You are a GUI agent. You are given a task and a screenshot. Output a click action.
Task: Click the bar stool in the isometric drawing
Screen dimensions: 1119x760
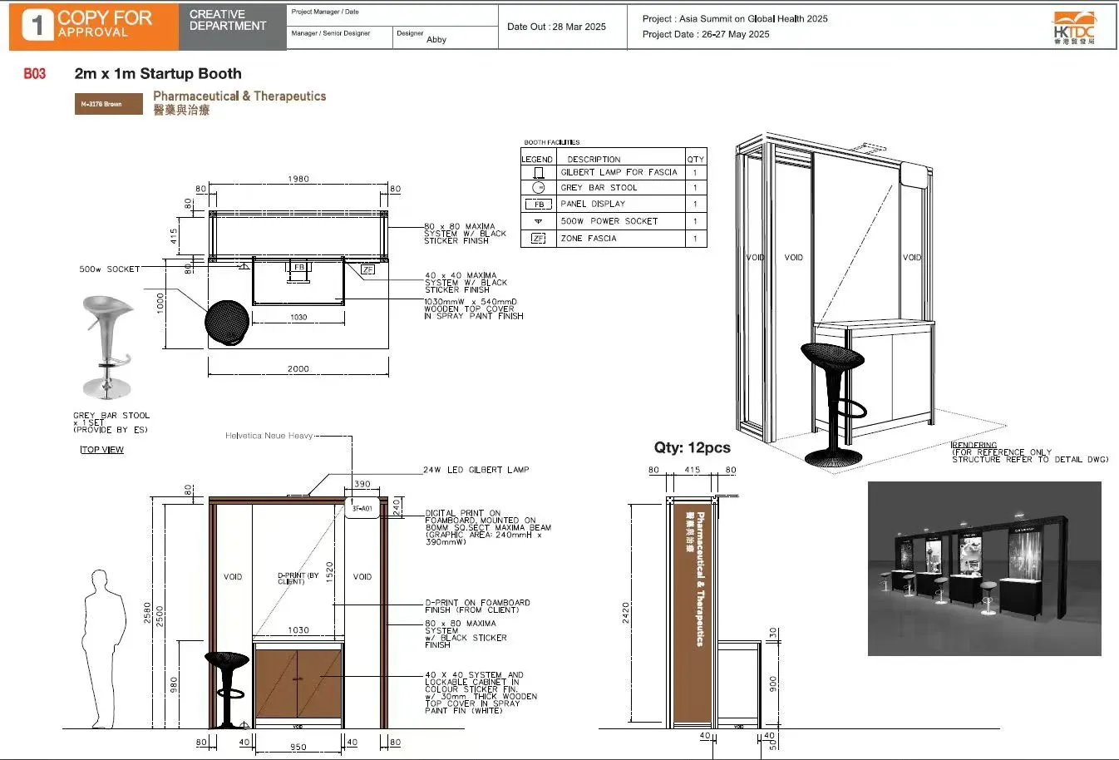[x=833, y=403]
